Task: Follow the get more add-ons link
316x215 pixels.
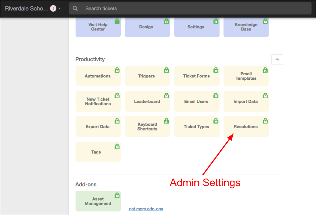Action: (x=146, y=209)
